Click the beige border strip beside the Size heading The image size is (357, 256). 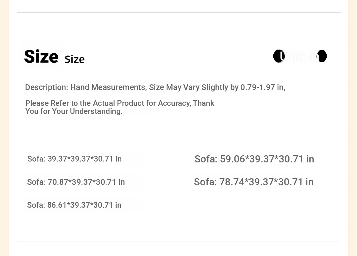click(4, 56)
